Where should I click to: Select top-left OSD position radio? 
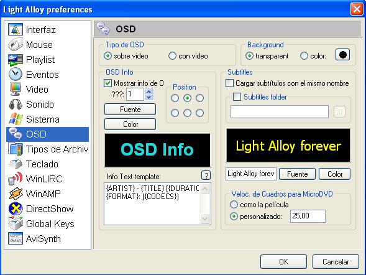[175, 98]
